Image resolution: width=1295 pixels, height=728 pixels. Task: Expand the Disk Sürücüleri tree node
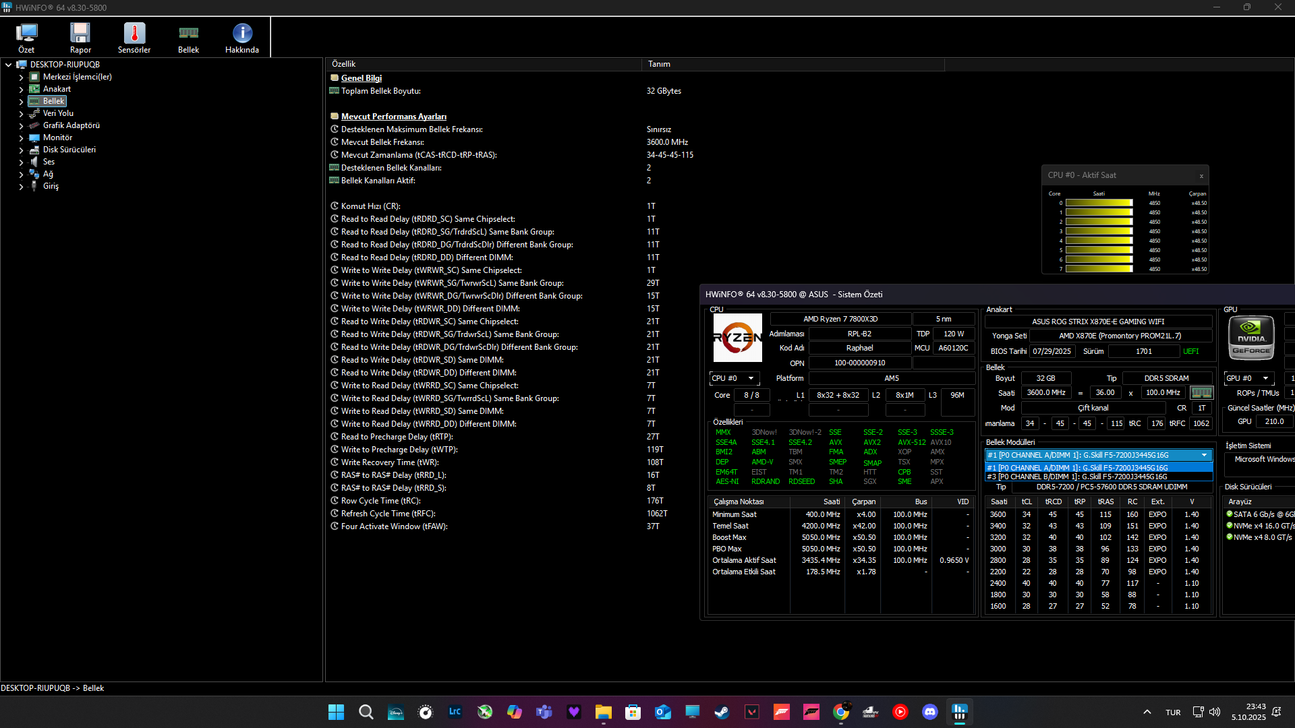tap(21, 150)
